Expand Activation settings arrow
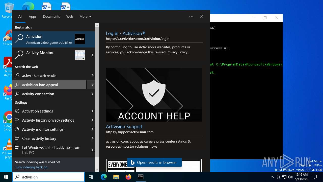This screenshot has width=323, height=182. pyautogui.click(x=92, y=111)
